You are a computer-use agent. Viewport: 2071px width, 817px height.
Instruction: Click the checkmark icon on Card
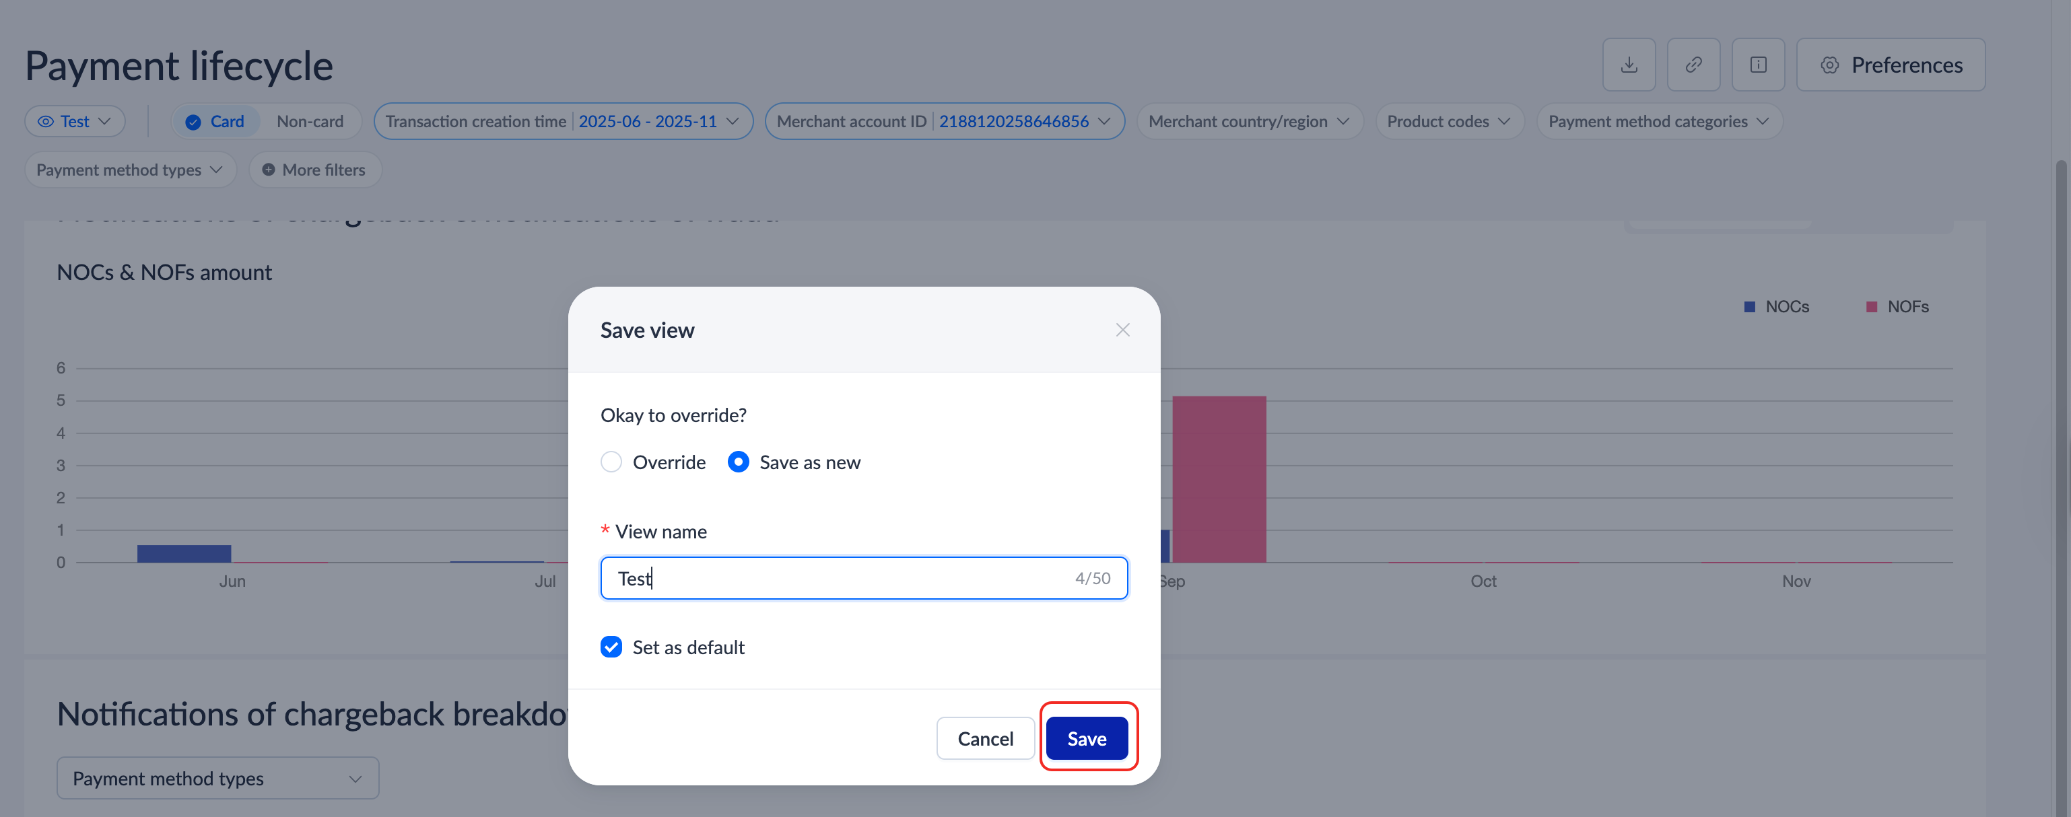click(193, 122)
